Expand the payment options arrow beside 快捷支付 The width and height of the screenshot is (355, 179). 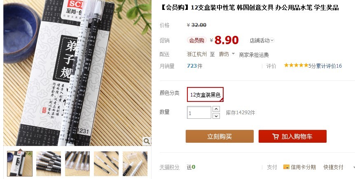click(x=354, y=167)
